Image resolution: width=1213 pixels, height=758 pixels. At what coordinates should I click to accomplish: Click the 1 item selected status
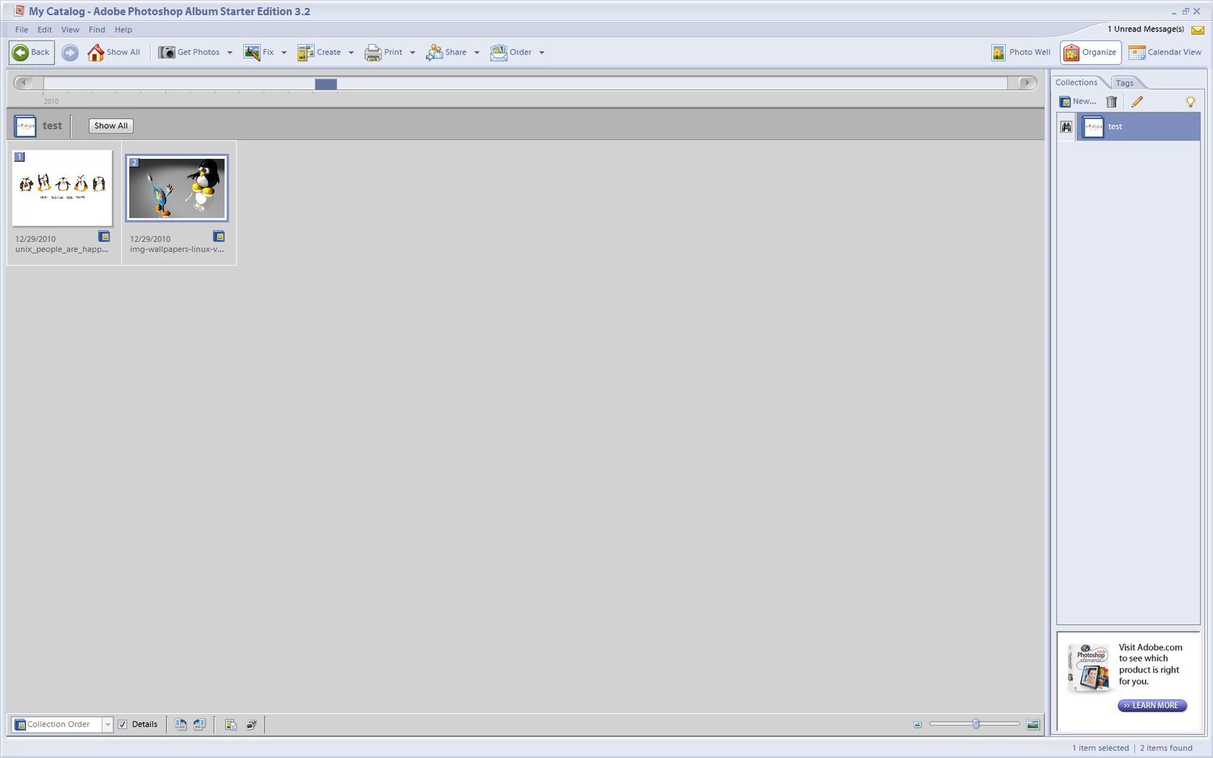1100,748
